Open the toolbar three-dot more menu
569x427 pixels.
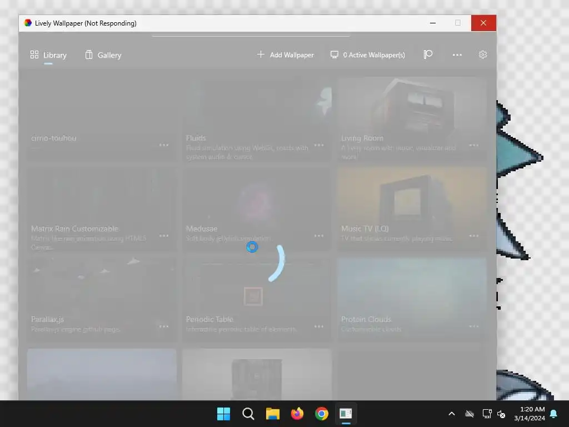457,55
